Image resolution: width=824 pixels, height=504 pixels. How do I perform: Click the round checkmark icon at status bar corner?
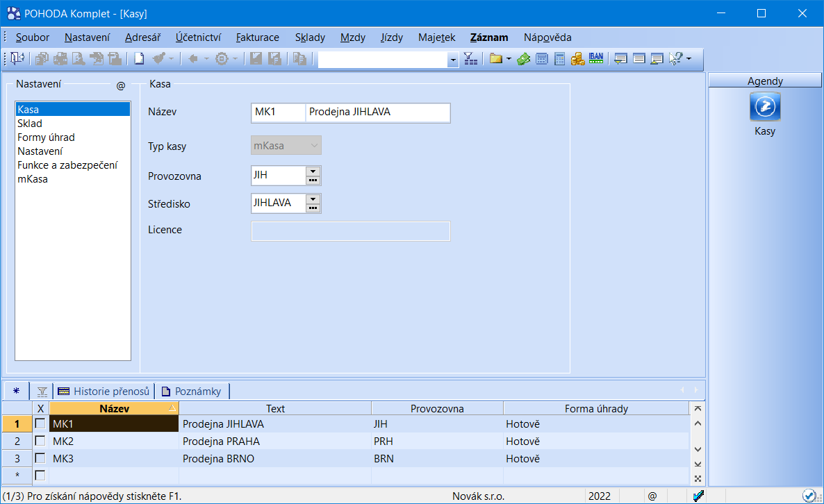click(809, 496)
